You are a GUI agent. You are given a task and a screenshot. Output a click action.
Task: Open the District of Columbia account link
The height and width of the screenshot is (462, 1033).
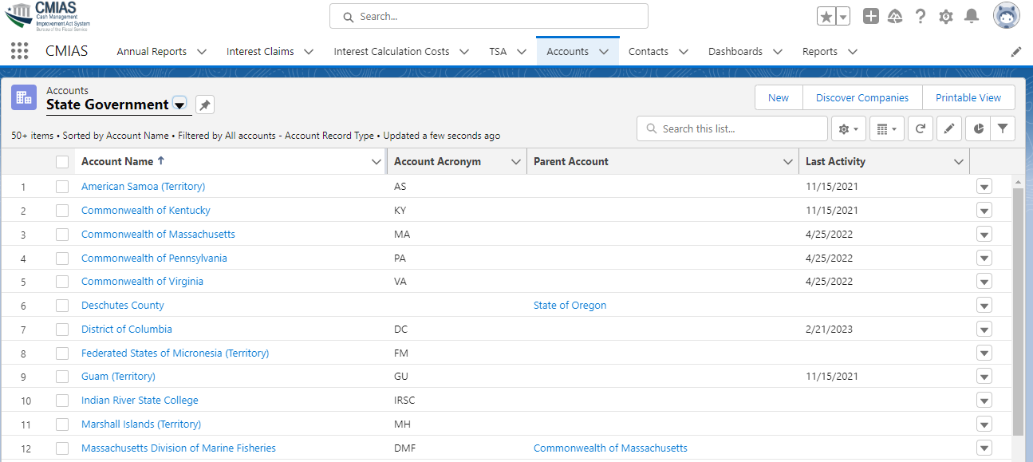pyautogui.click(x=126, y=329)
